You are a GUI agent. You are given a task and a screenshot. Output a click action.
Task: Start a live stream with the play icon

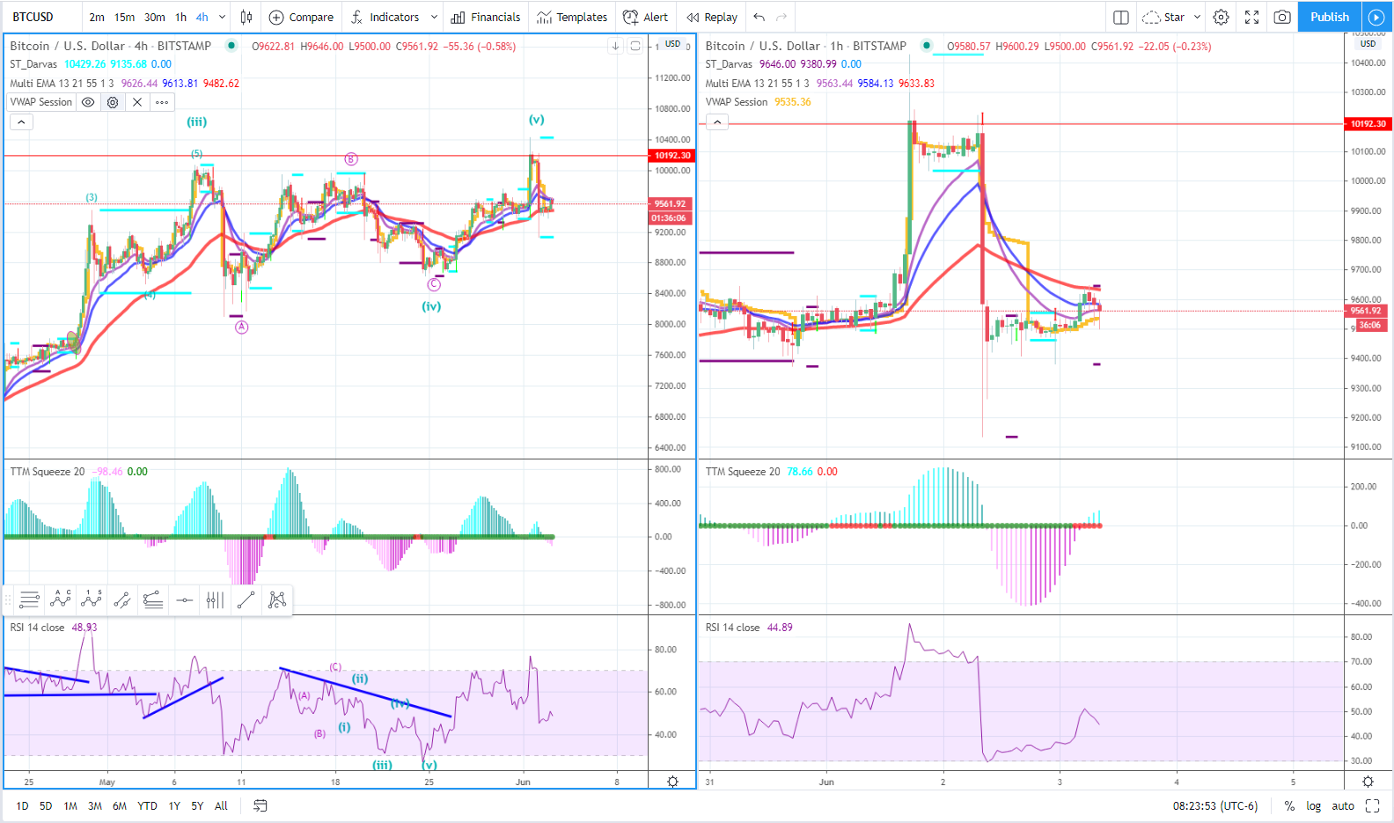(1376, 17)
